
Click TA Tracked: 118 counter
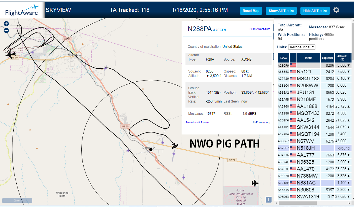tap(130, 10)
